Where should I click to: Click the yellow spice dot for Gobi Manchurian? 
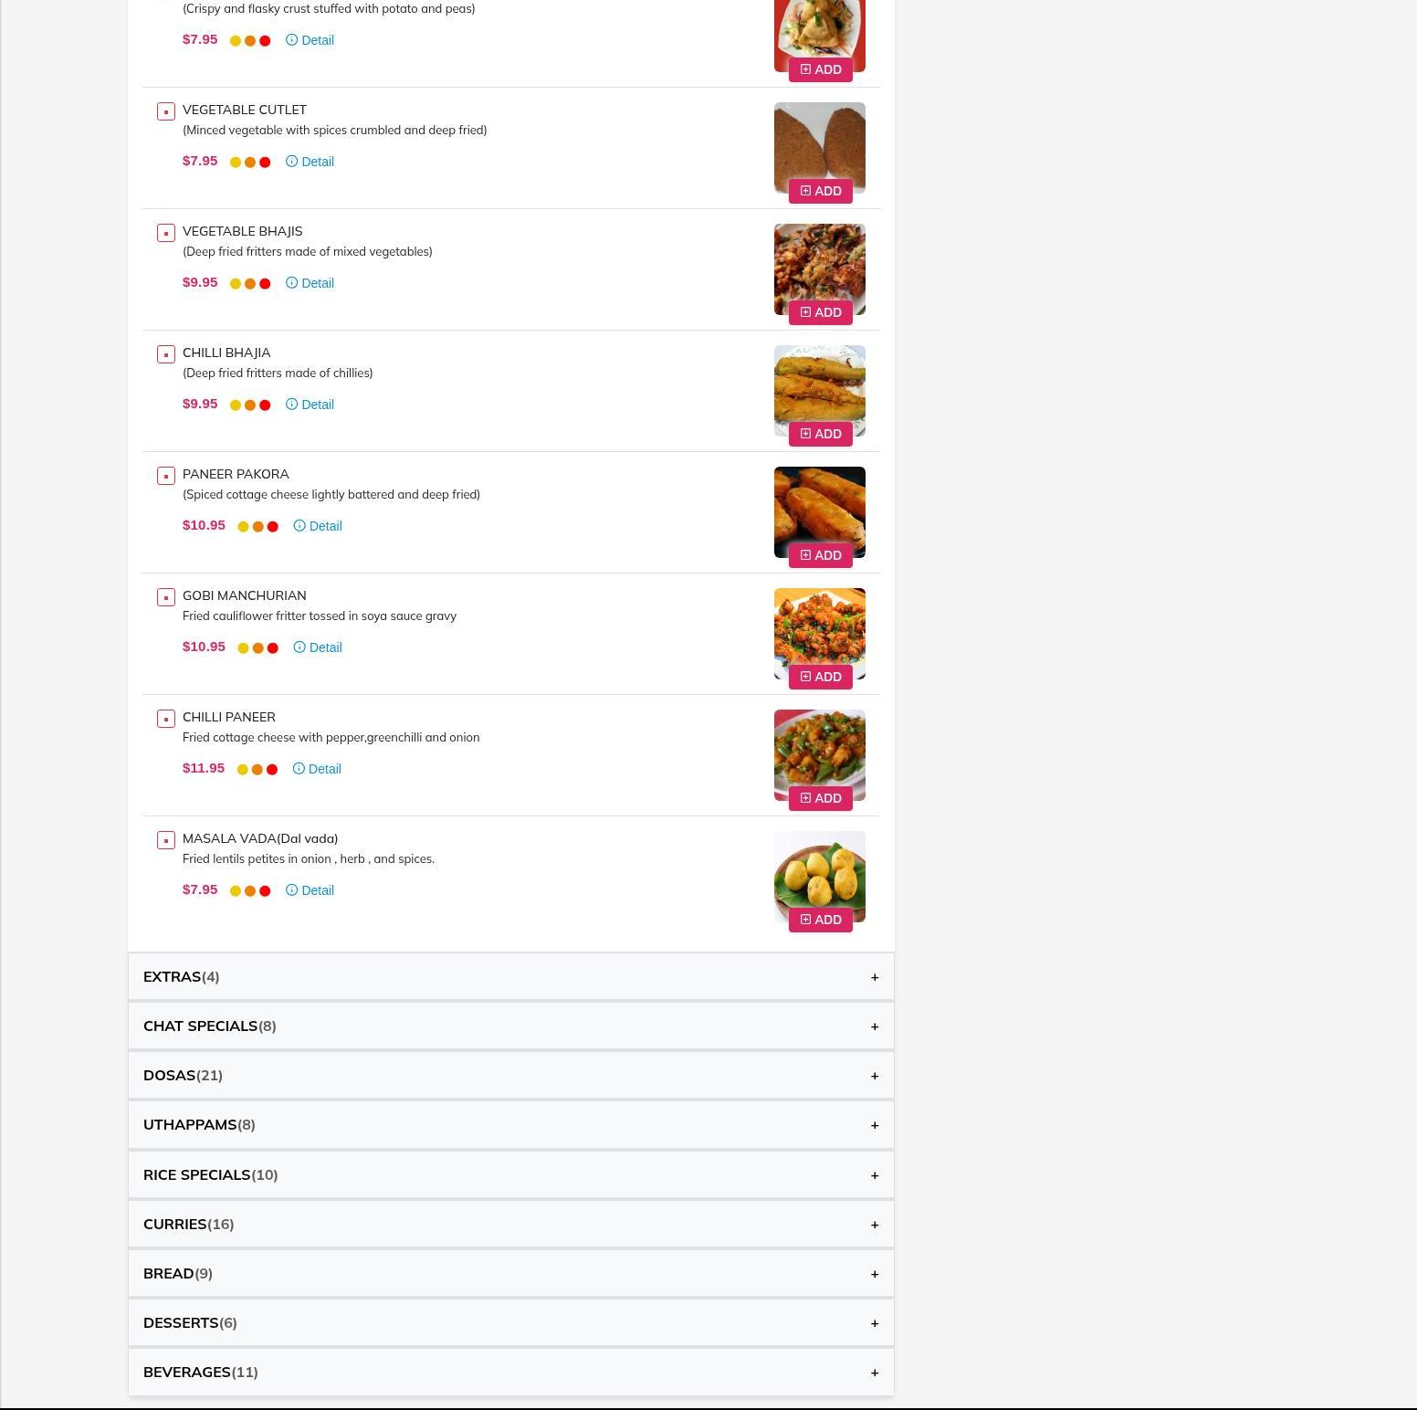point(243,648)
